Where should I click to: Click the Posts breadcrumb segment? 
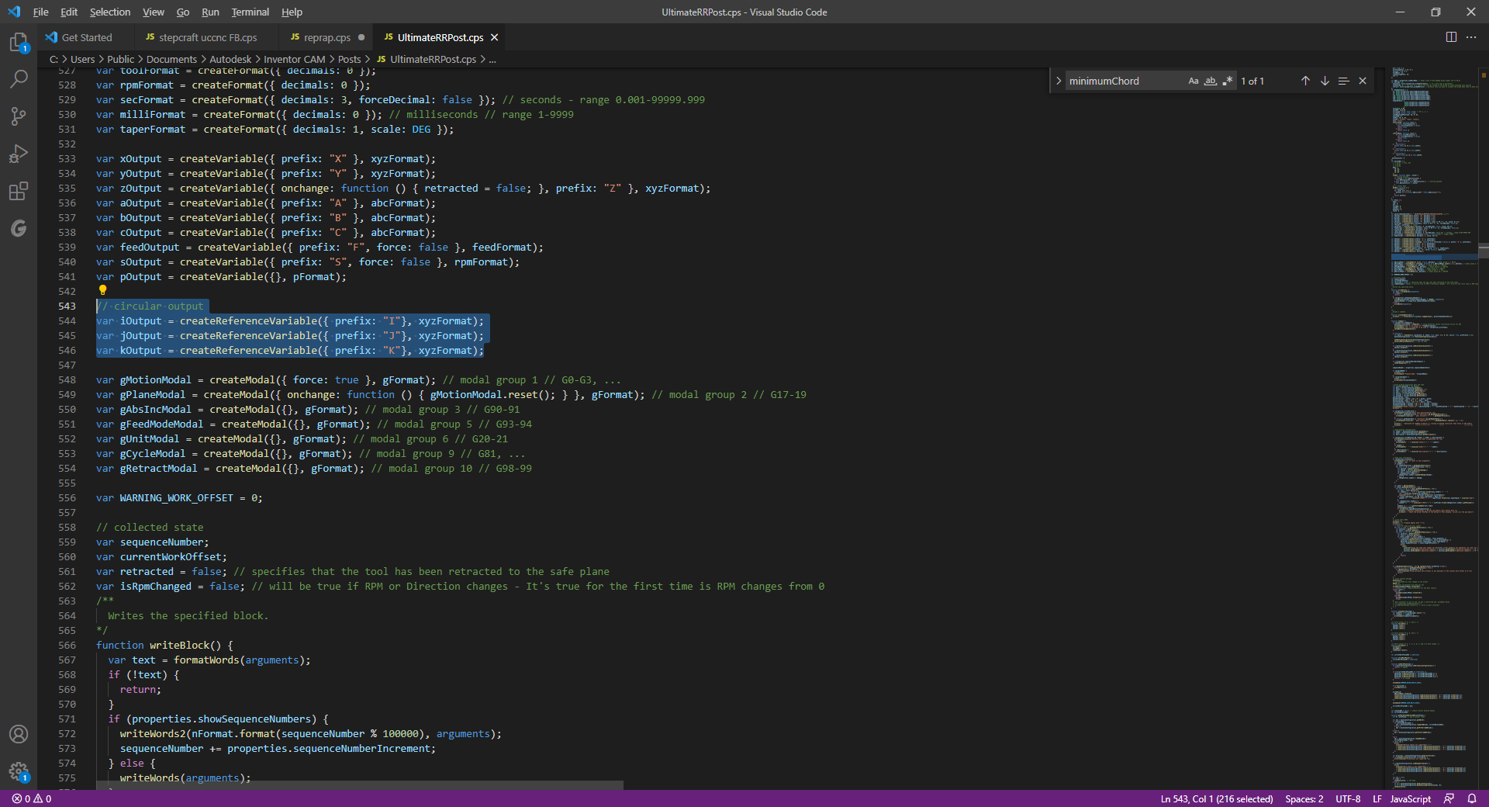(x=350, y=59)
